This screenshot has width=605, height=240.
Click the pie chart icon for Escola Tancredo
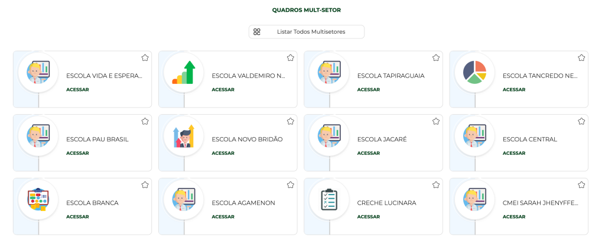(x=474, y=73)
